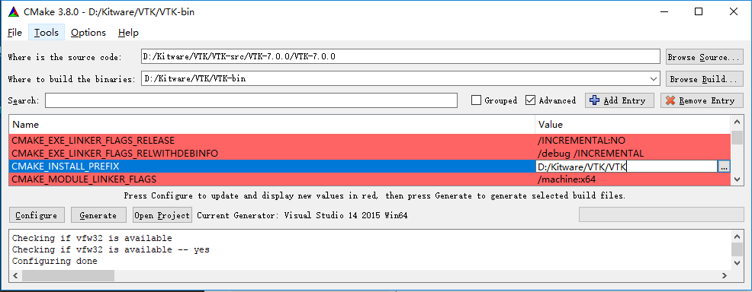Select the CMAKE_INSTALL_PREFIX name cell
The image size is (752, 292).
pos(272,167)
